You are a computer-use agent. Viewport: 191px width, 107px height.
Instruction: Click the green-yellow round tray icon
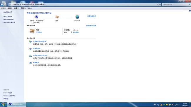point(167,105)
